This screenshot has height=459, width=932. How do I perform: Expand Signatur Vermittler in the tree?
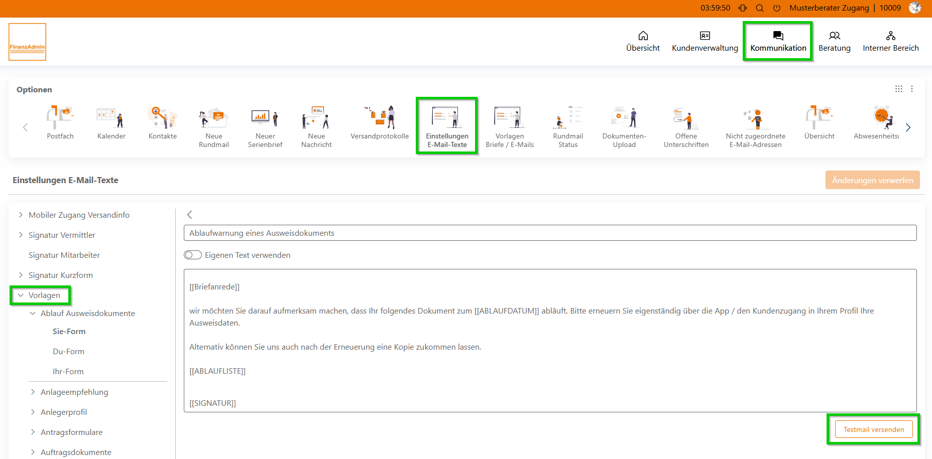coord(21,235)
